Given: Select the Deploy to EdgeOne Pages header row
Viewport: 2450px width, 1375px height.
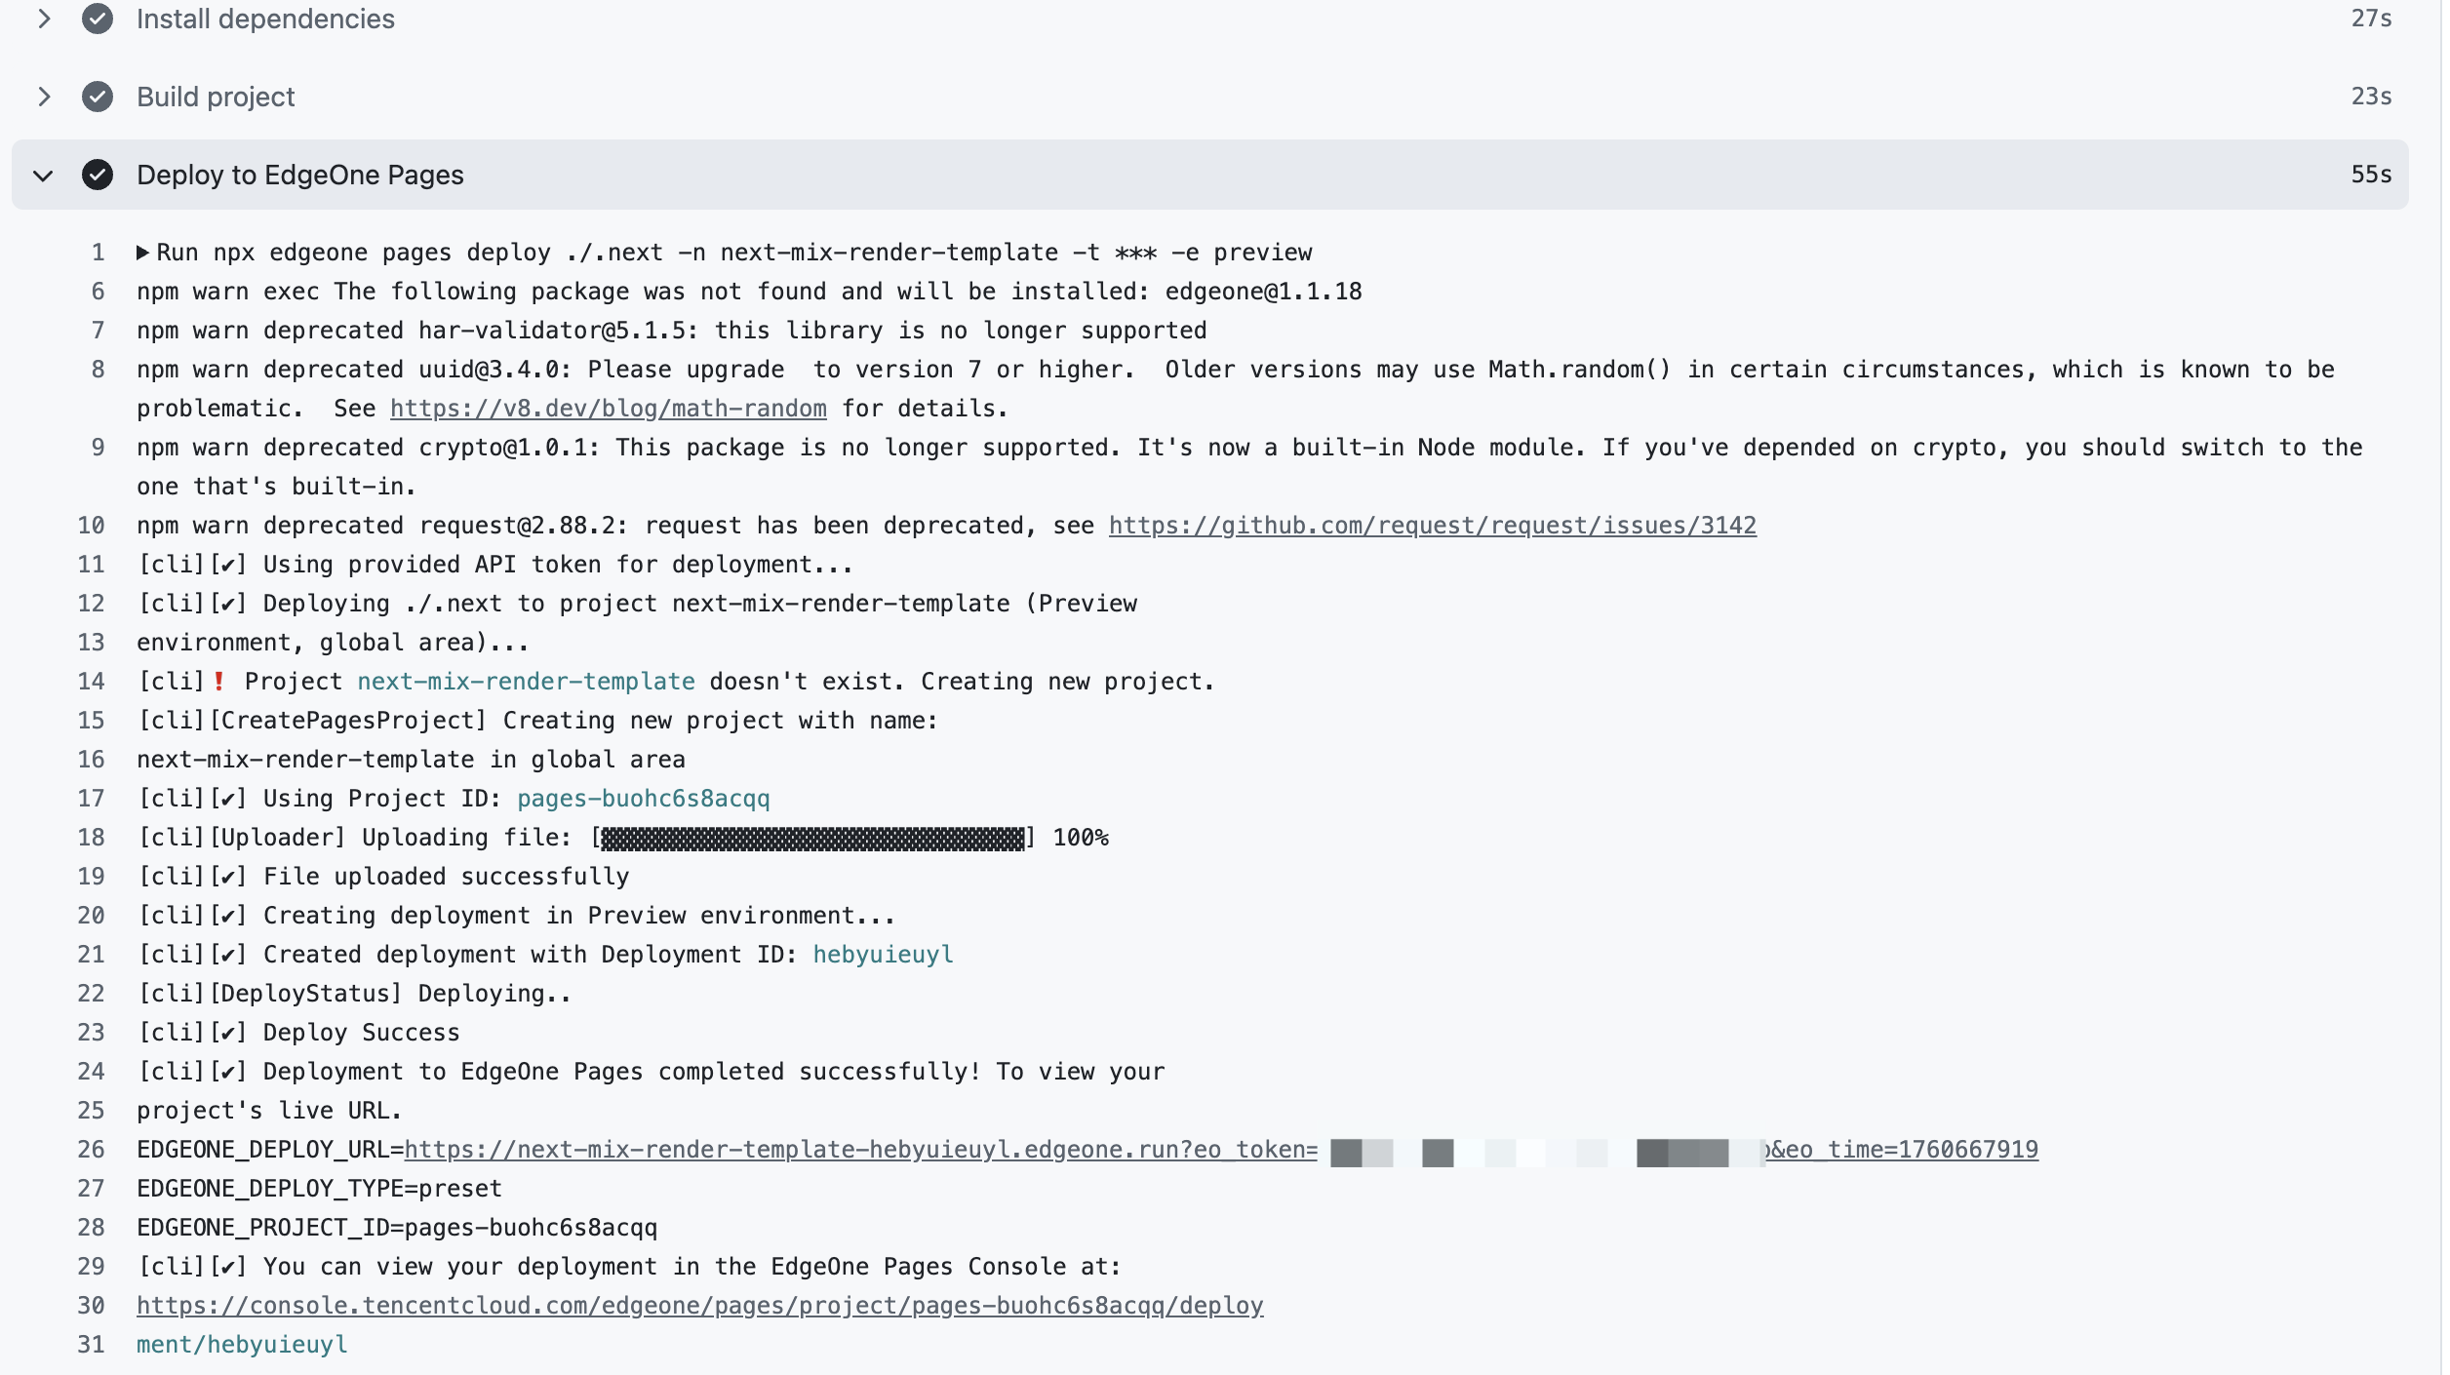Looking at the screenshot, I should click(300, 176).
